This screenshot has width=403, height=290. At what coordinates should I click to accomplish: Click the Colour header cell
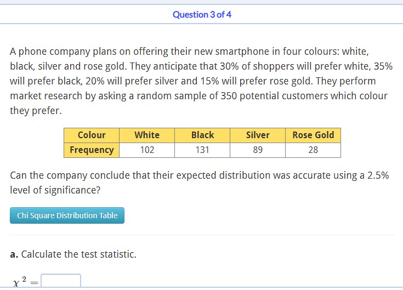pyautogui.click(x=92, y=135)
